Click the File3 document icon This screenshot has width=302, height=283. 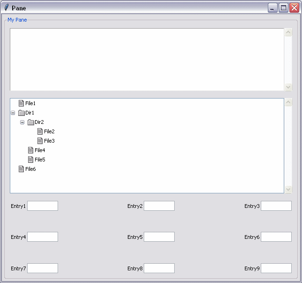tap(40, 141)
